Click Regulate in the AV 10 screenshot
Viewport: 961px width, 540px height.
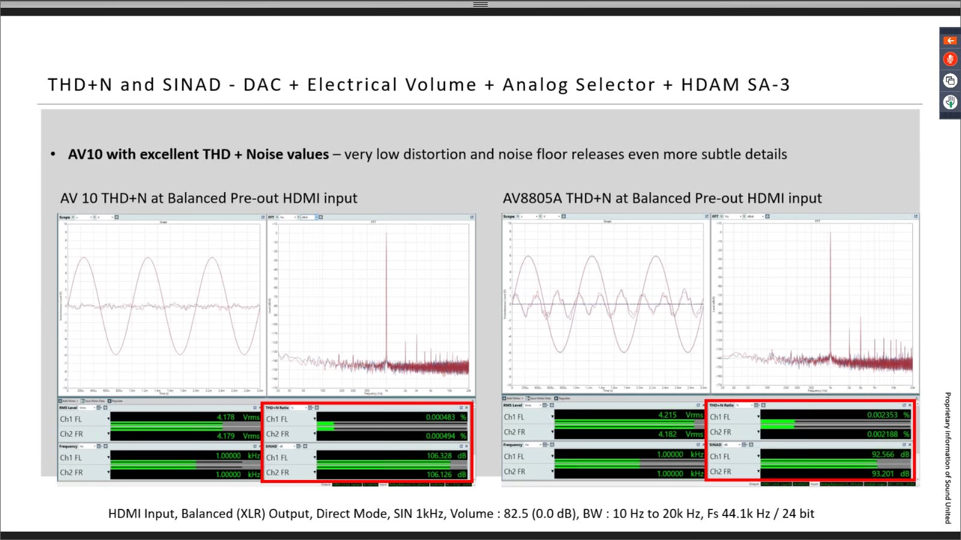[x=115, y=401]
